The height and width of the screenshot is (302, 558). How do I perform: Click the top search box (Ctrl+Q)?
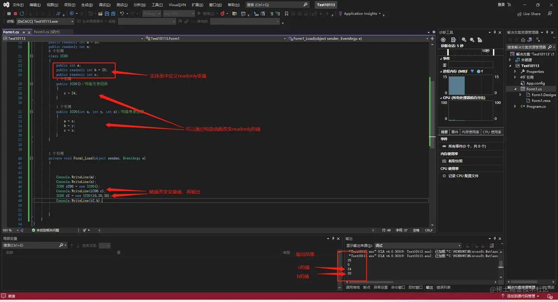coord(277,5)
